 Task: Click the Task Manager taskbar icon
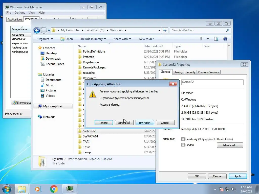pos(70,189)
